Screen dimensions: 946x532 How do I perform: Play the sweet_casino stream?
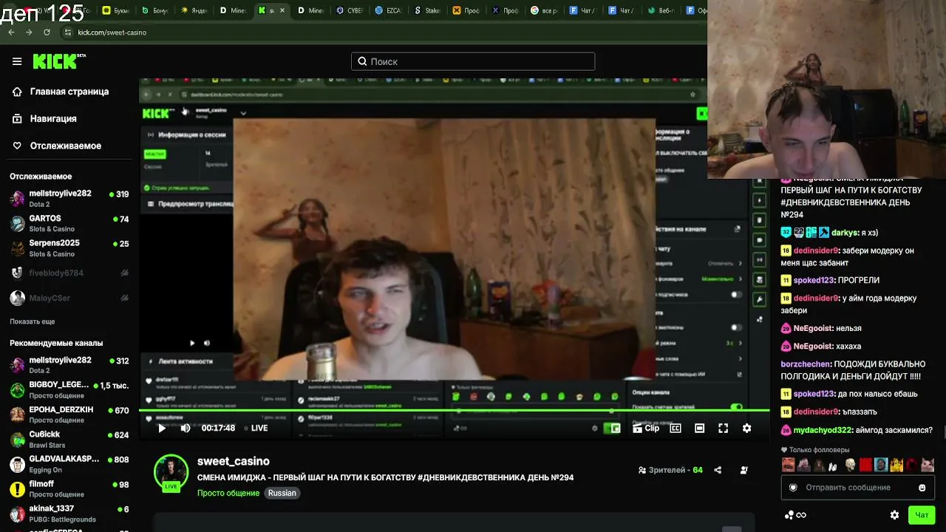point(162,428)
